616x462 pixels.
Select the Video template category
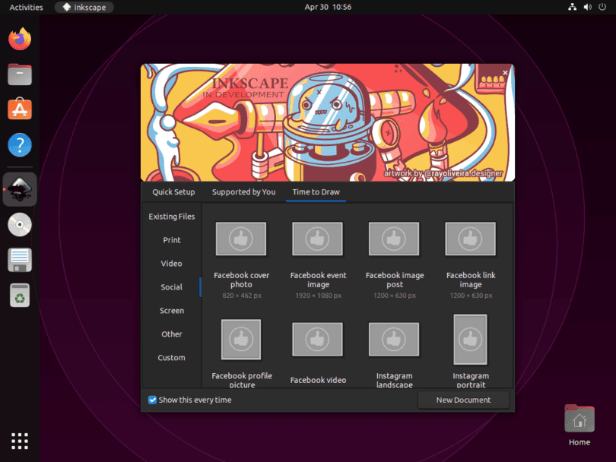(171, 263)
